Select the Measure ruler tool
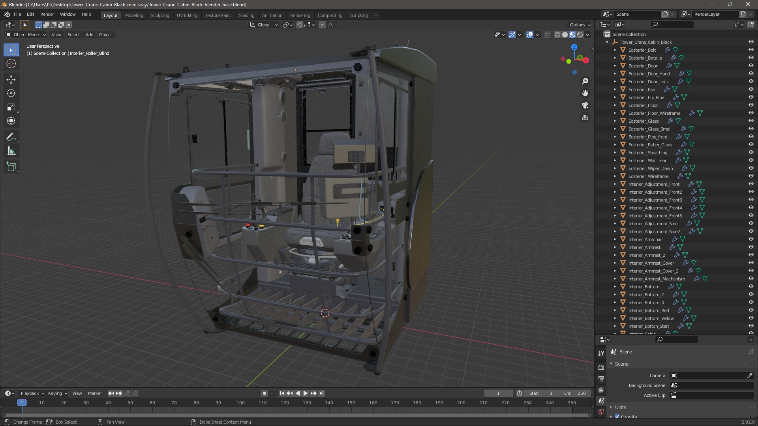The height and width of the screenshot is (426, 758). click(11, 151)
